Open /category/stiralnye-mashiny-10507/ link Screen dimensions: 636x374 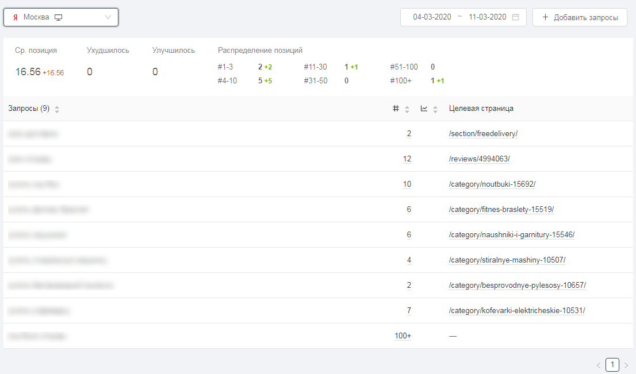click(507, 260)
